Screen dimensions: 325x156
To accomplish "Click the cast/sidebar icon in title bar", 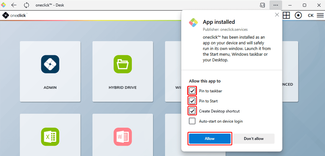I will (262, 5).
